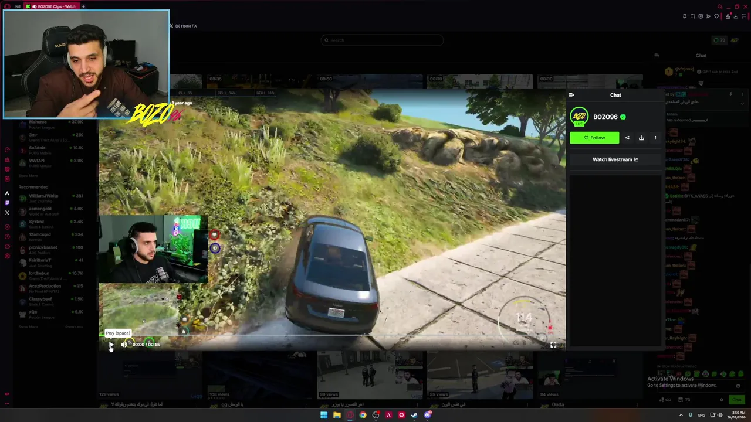Image resolution: width=751 pixels, height=422 pixels.
Task: Open Watch livestream link
Action: (615, 159)
